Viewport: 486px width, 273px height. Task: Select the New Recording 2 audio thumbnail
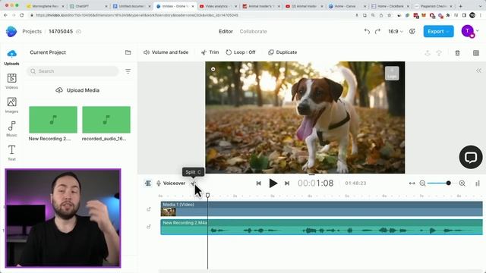coord(53,120)
